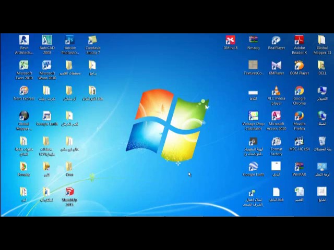Launch AutoCAD 2008 from the desktop
Viewport: 334px width, 250px height.
(47, 44)
